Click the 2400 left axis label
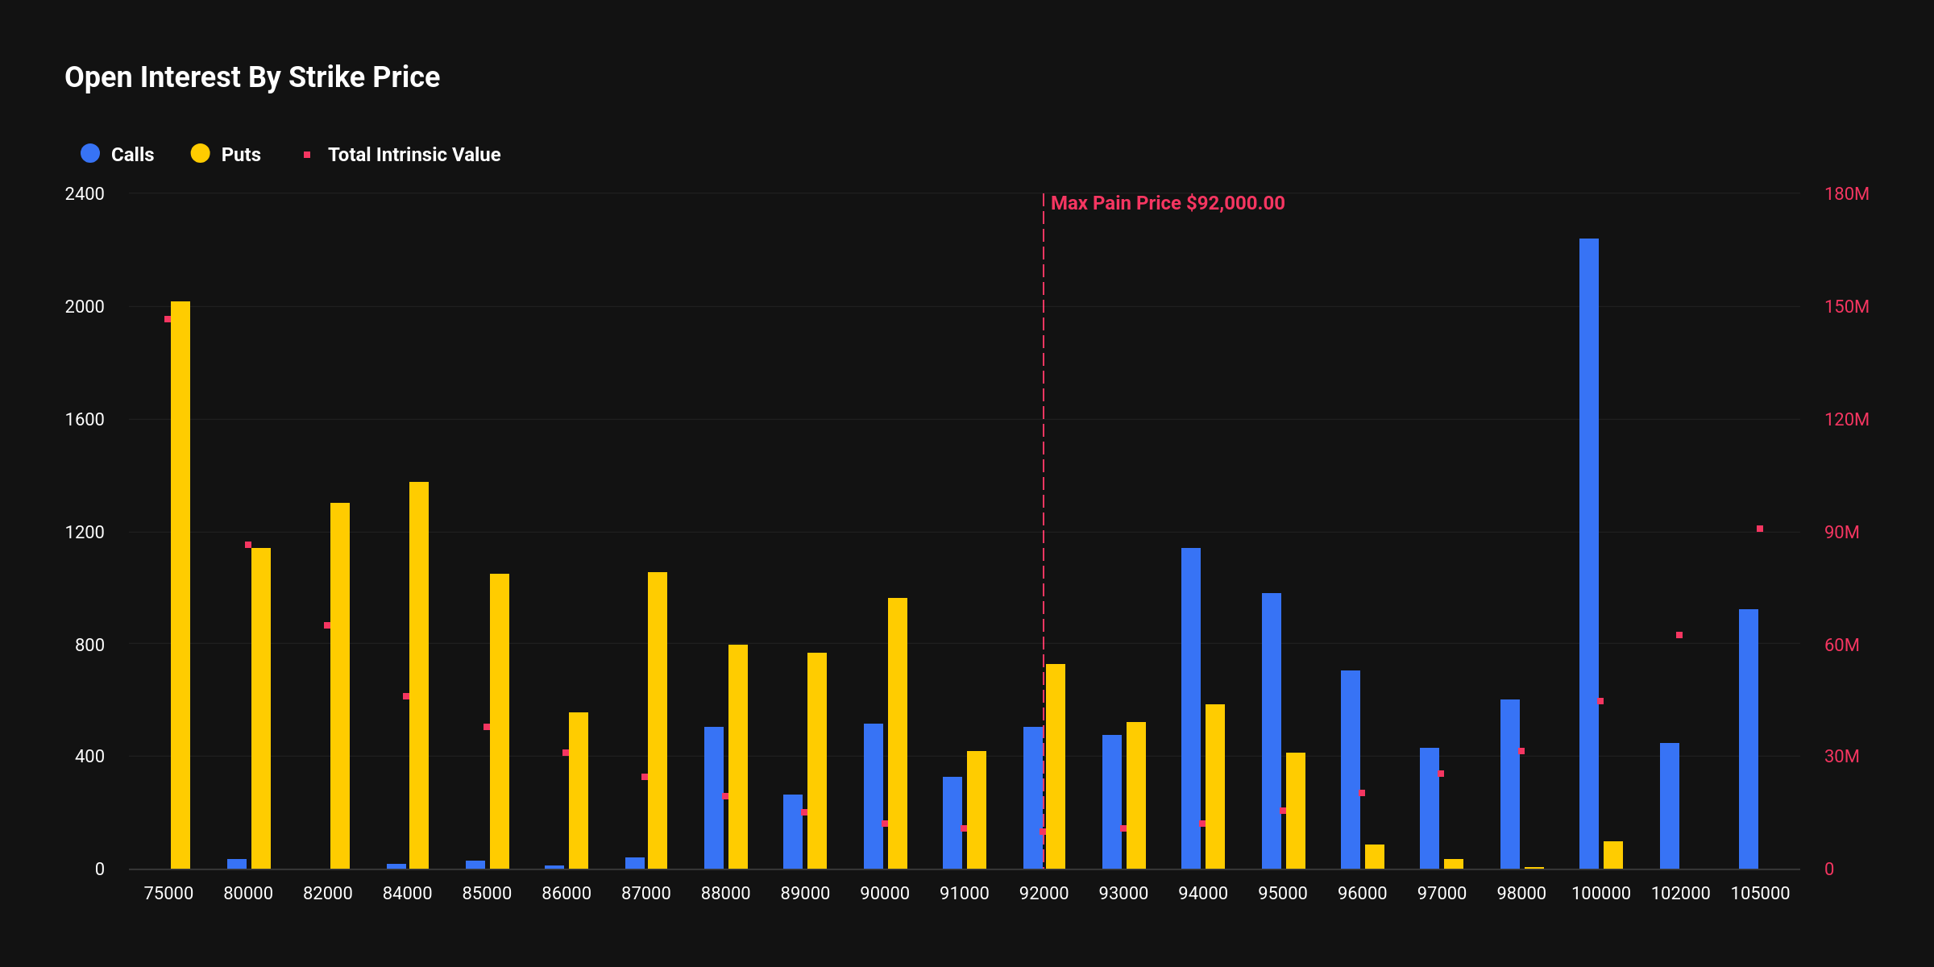The width and height of the screenshot is (1934, 967). click(85, 193)
